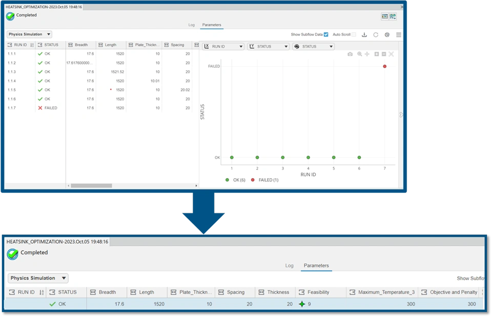Sort by the Breadth column header in upper table

point(81,45)
